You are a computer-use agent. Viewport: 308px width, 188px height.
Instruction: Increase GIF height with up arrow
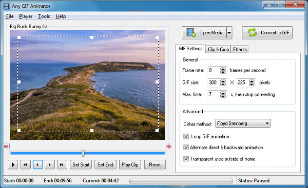coord(252,81)
